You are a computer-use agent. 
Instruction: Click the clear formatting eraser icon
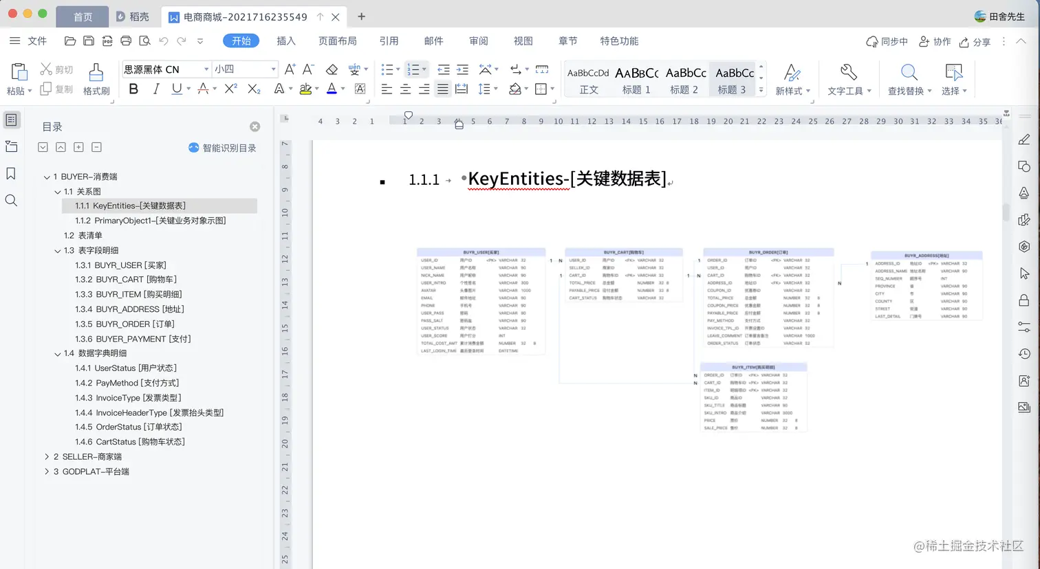332,69
